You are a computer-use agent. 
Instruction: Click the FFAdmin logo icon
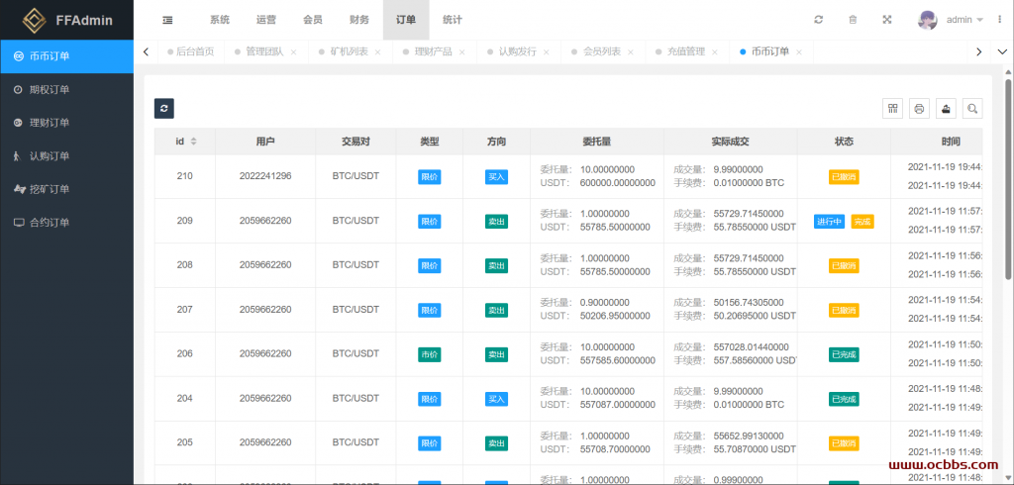point(35,20)
